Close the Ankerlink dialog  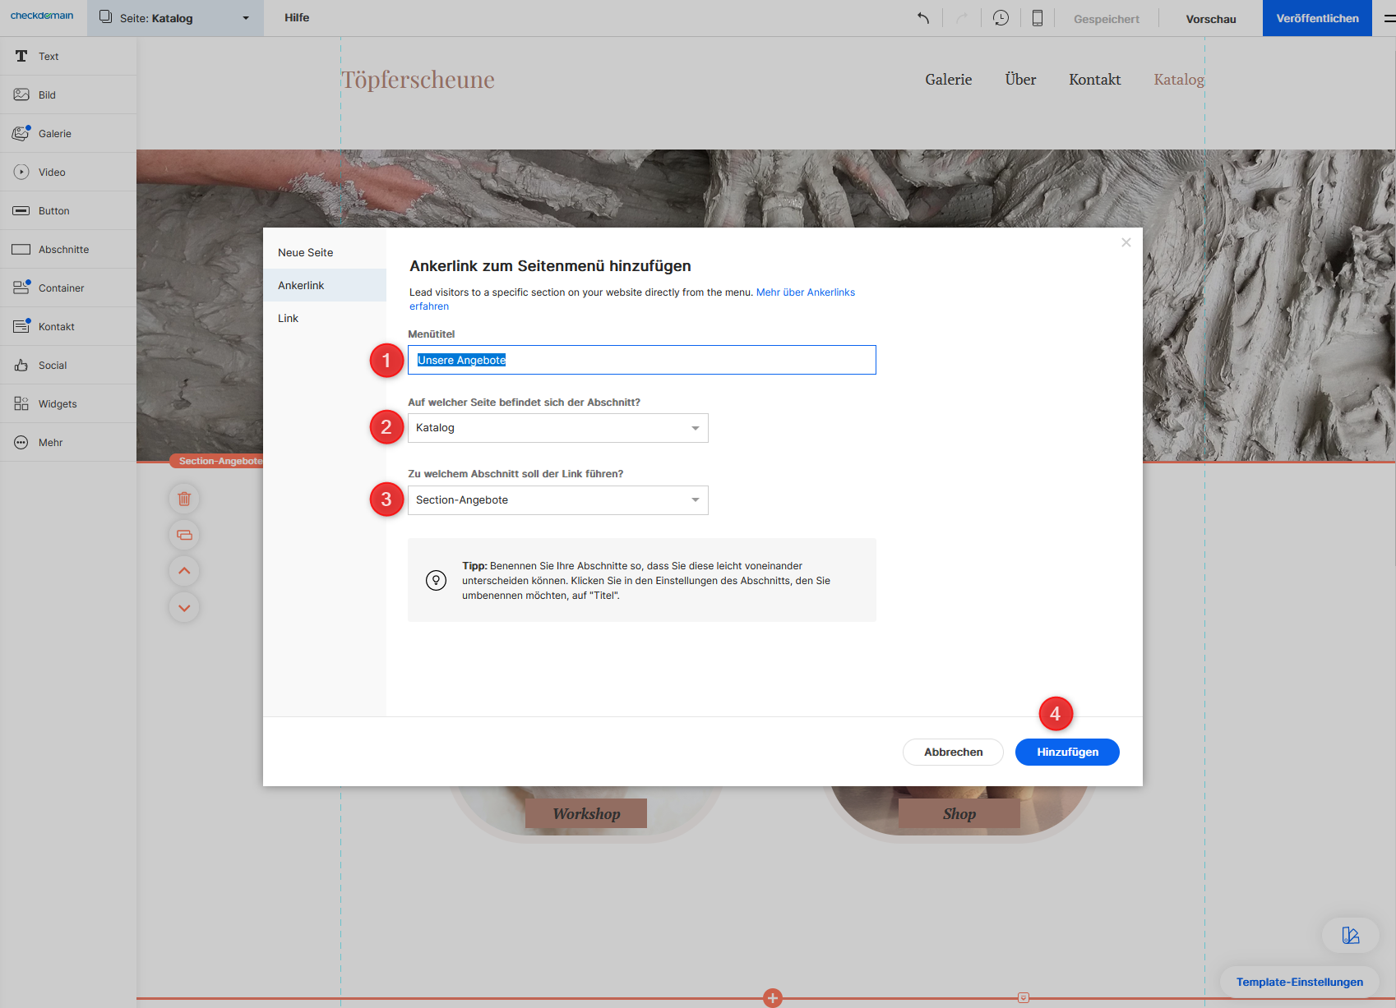click(x=1126, y=242)
